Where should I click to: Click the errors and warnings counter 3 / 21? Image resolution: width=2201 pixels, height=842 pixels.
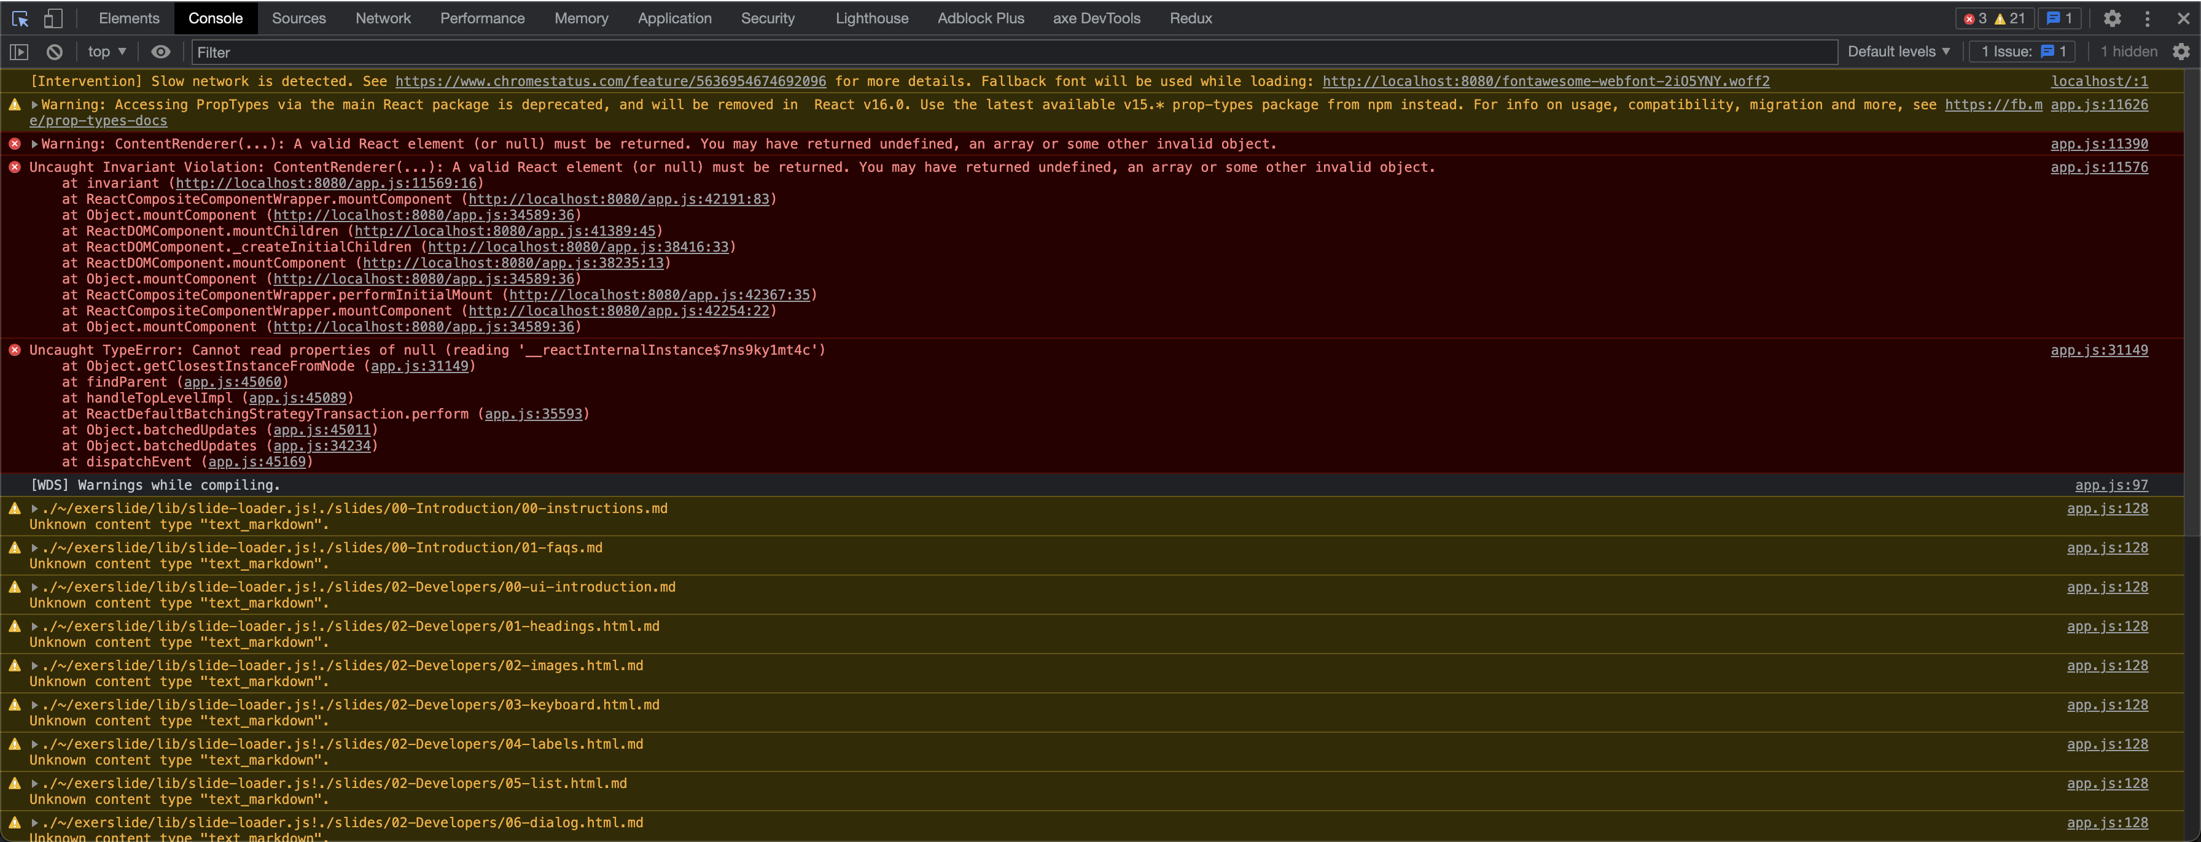pos(1994,18)
